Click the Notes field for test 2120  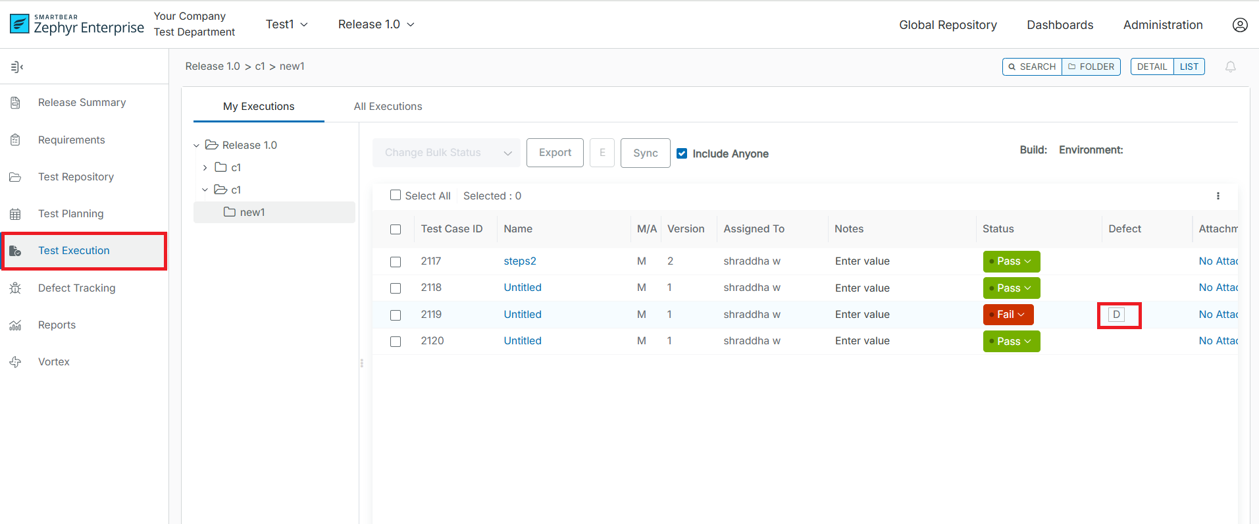pyautogui.click(x=862, y=341)
